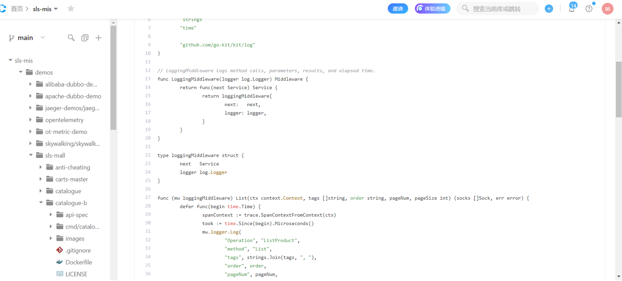Click the page vertical scrollbar thumb
The image size is (622, 281).
point(619,89)
